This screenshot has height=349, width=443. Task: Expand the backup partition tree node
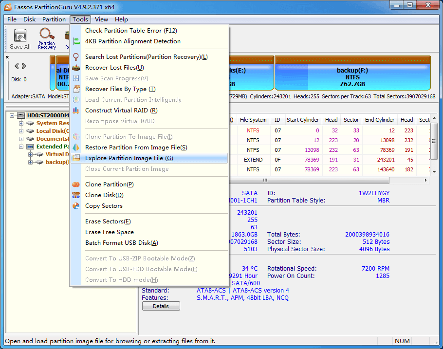pos(30,162)
